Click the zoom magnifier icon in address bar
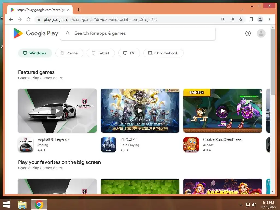 (x=223, y=19)
